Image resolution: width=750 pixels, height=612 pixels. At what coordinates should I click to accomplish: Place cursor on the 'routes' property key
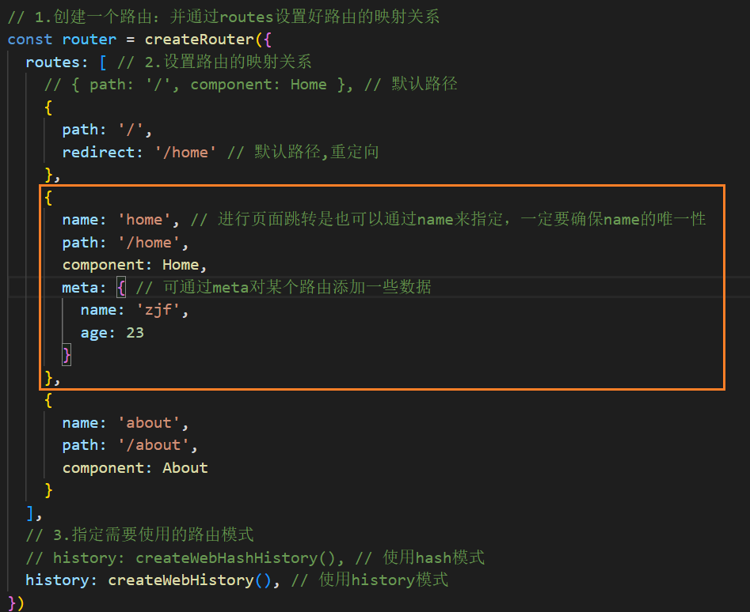[52, 62]
